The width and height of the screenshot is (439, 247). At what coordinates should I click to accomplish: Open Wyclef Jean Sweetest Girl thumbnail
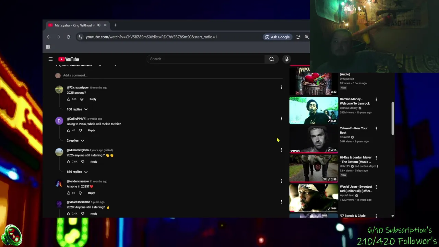(x=314, y=198)
